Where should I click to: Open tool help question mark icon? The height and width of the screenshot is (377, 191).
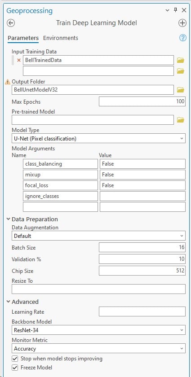(183, 38)
